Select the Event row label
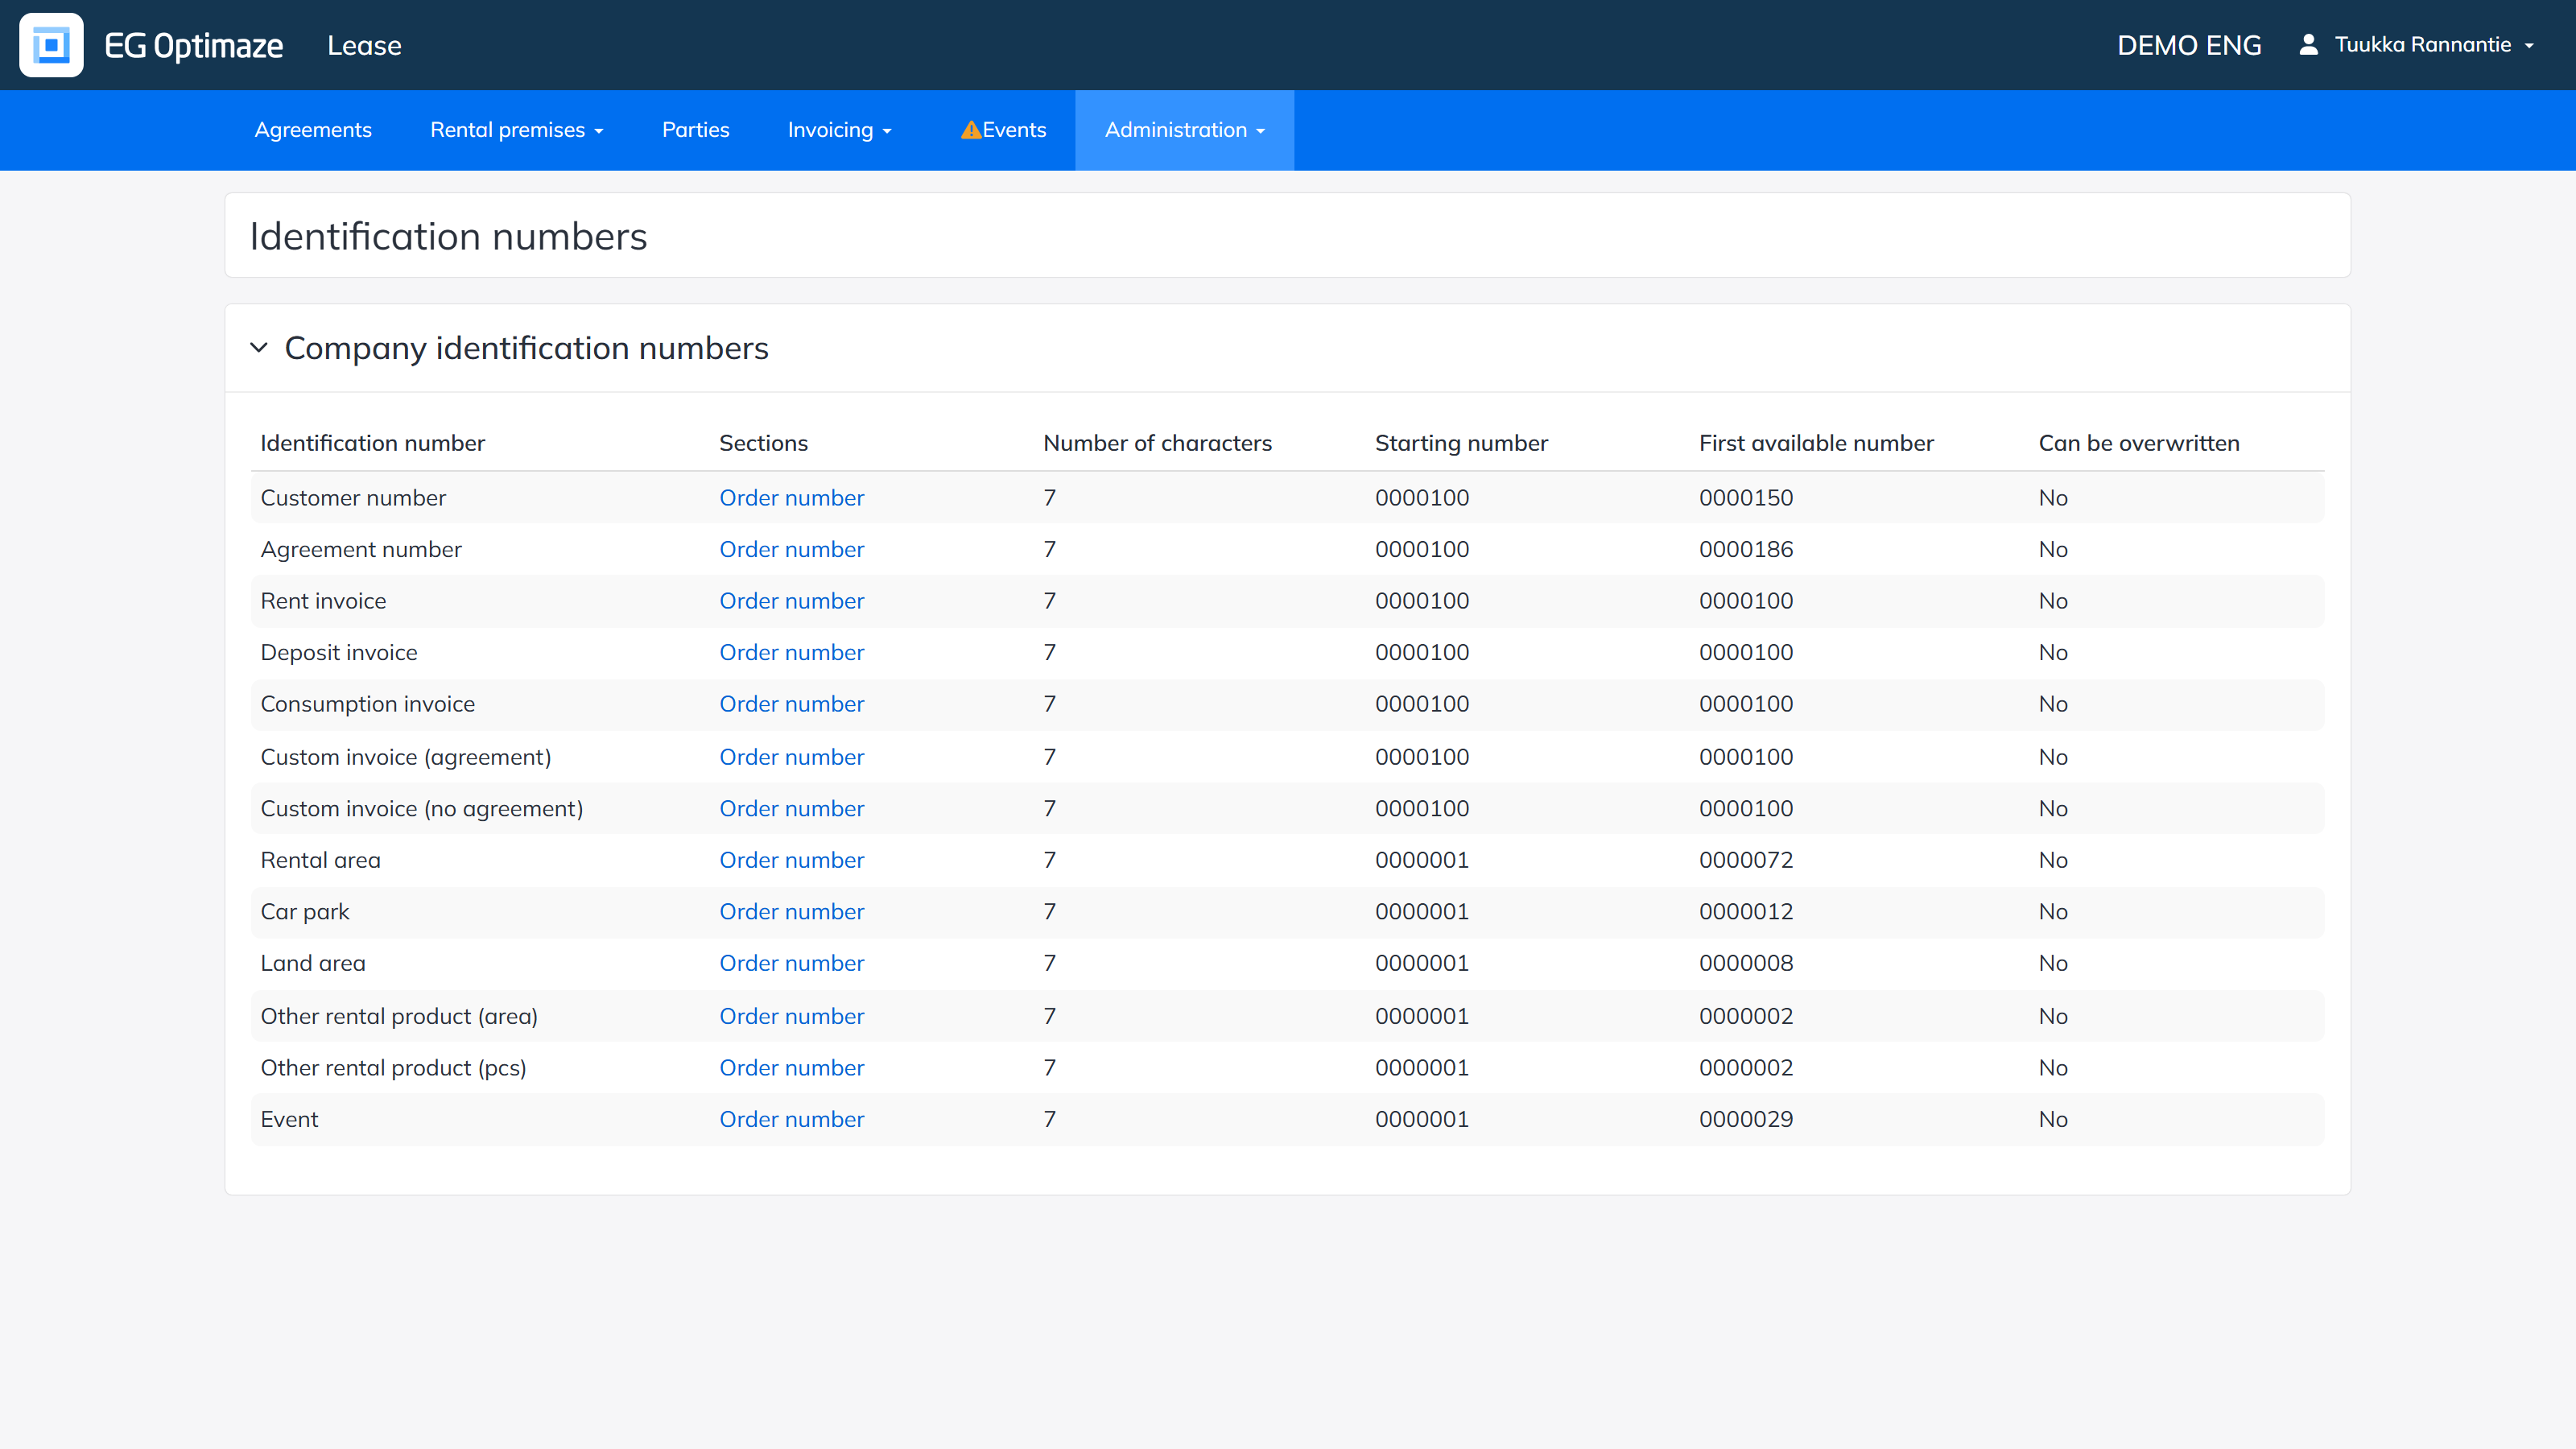Image resolution: width=2576 pixels, height=1449 pixels. click(289, 1119)
